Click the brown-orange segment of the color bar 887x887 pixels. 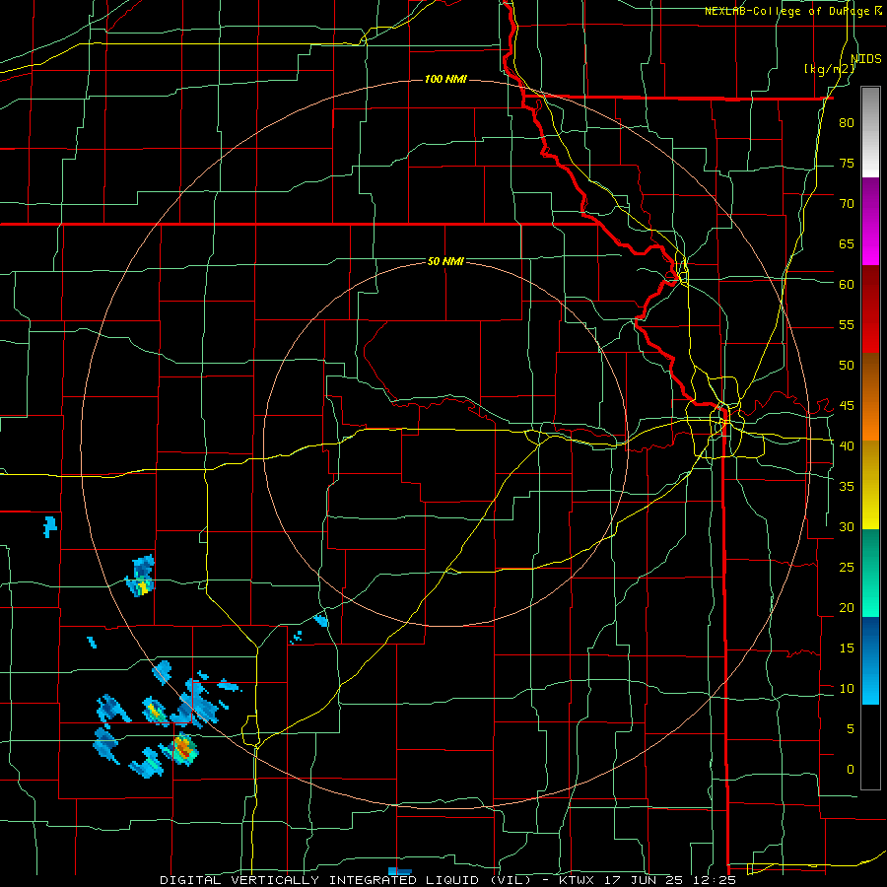(870, 396)
